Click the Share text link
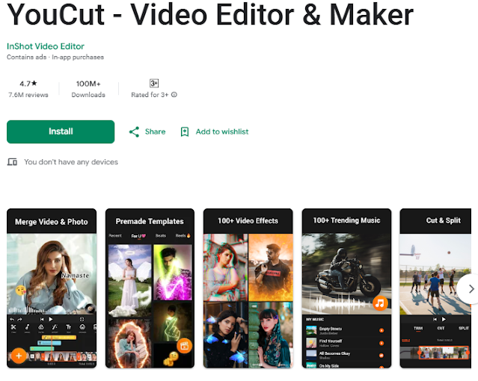478x381 pixels. click(x=155, y=131)
